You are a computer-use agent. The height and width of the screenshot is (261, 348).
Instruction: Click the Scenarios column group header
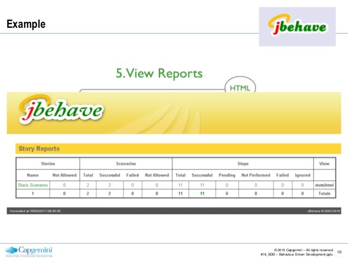click(x=126, y=163)
